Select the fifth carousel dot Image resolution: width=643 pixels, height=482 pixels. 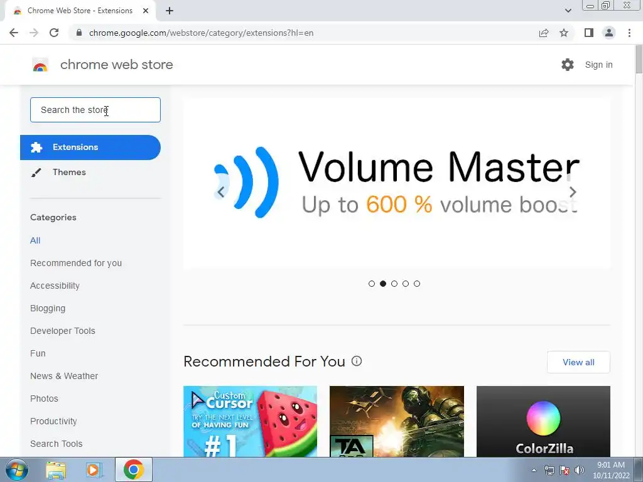(417, 284)
